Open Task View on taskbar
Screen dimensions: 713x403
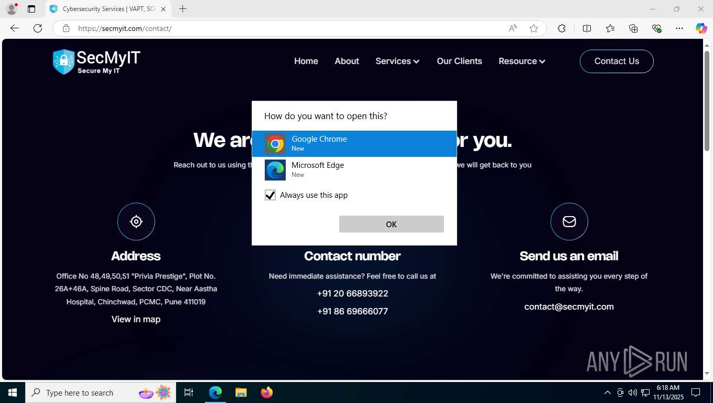point(189,393)
